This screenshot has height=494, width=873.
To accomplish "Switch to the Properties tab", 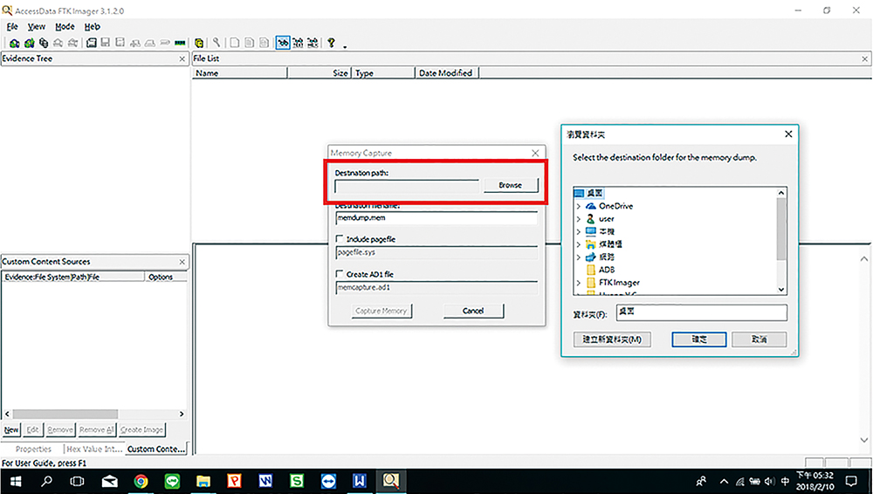I will (x=33, y=449).
